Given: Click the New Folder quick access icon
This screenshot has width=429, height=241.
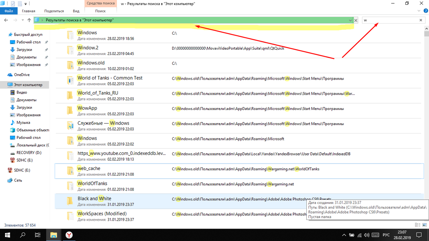Looking at the screenshot, I should point(20,4).
